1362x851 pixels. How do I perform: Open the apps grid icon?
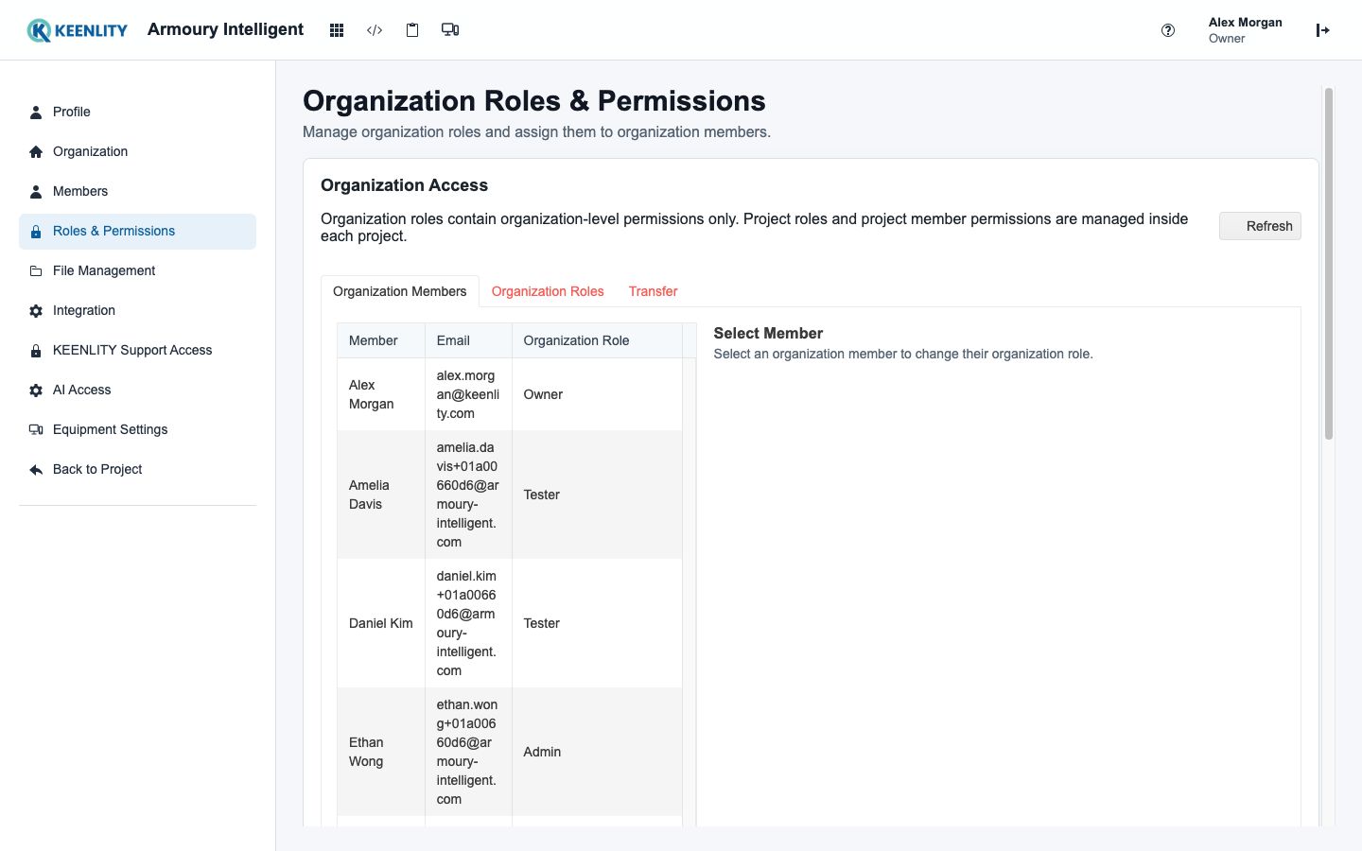337,30
